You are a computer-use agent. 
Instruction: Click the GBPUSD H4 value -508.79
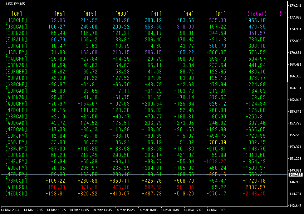pos(184,181)
